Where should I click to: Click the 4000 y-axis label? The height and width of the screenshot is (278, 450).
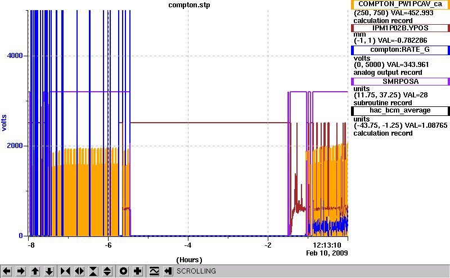pos(15,55)
